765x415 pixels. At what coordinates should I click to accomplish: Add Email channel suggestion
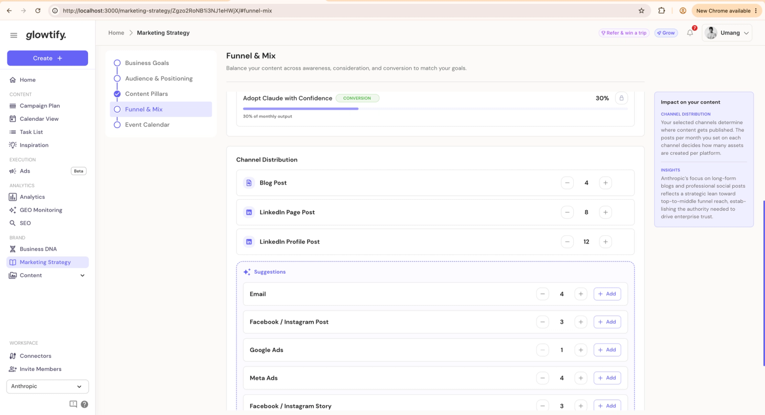607,294
